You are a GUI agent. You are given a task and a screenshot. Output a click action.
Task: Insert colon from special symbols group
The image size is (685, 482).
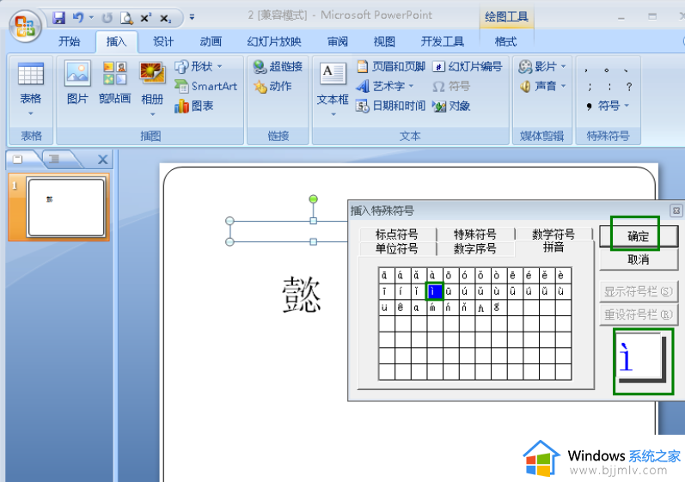click(609, 87)
